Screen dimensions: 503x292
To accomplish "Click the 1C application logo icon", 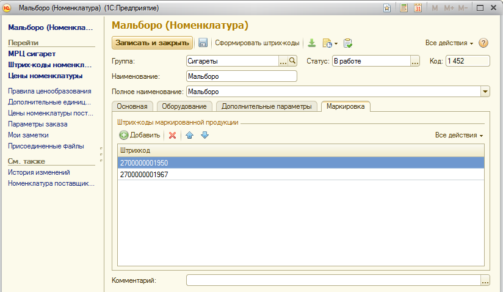I will click(x=7, y=8).
